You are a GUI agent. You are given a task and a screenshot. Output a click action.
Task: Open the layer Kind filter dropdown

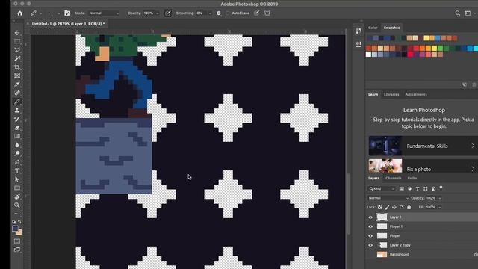(x=382, y=189)
